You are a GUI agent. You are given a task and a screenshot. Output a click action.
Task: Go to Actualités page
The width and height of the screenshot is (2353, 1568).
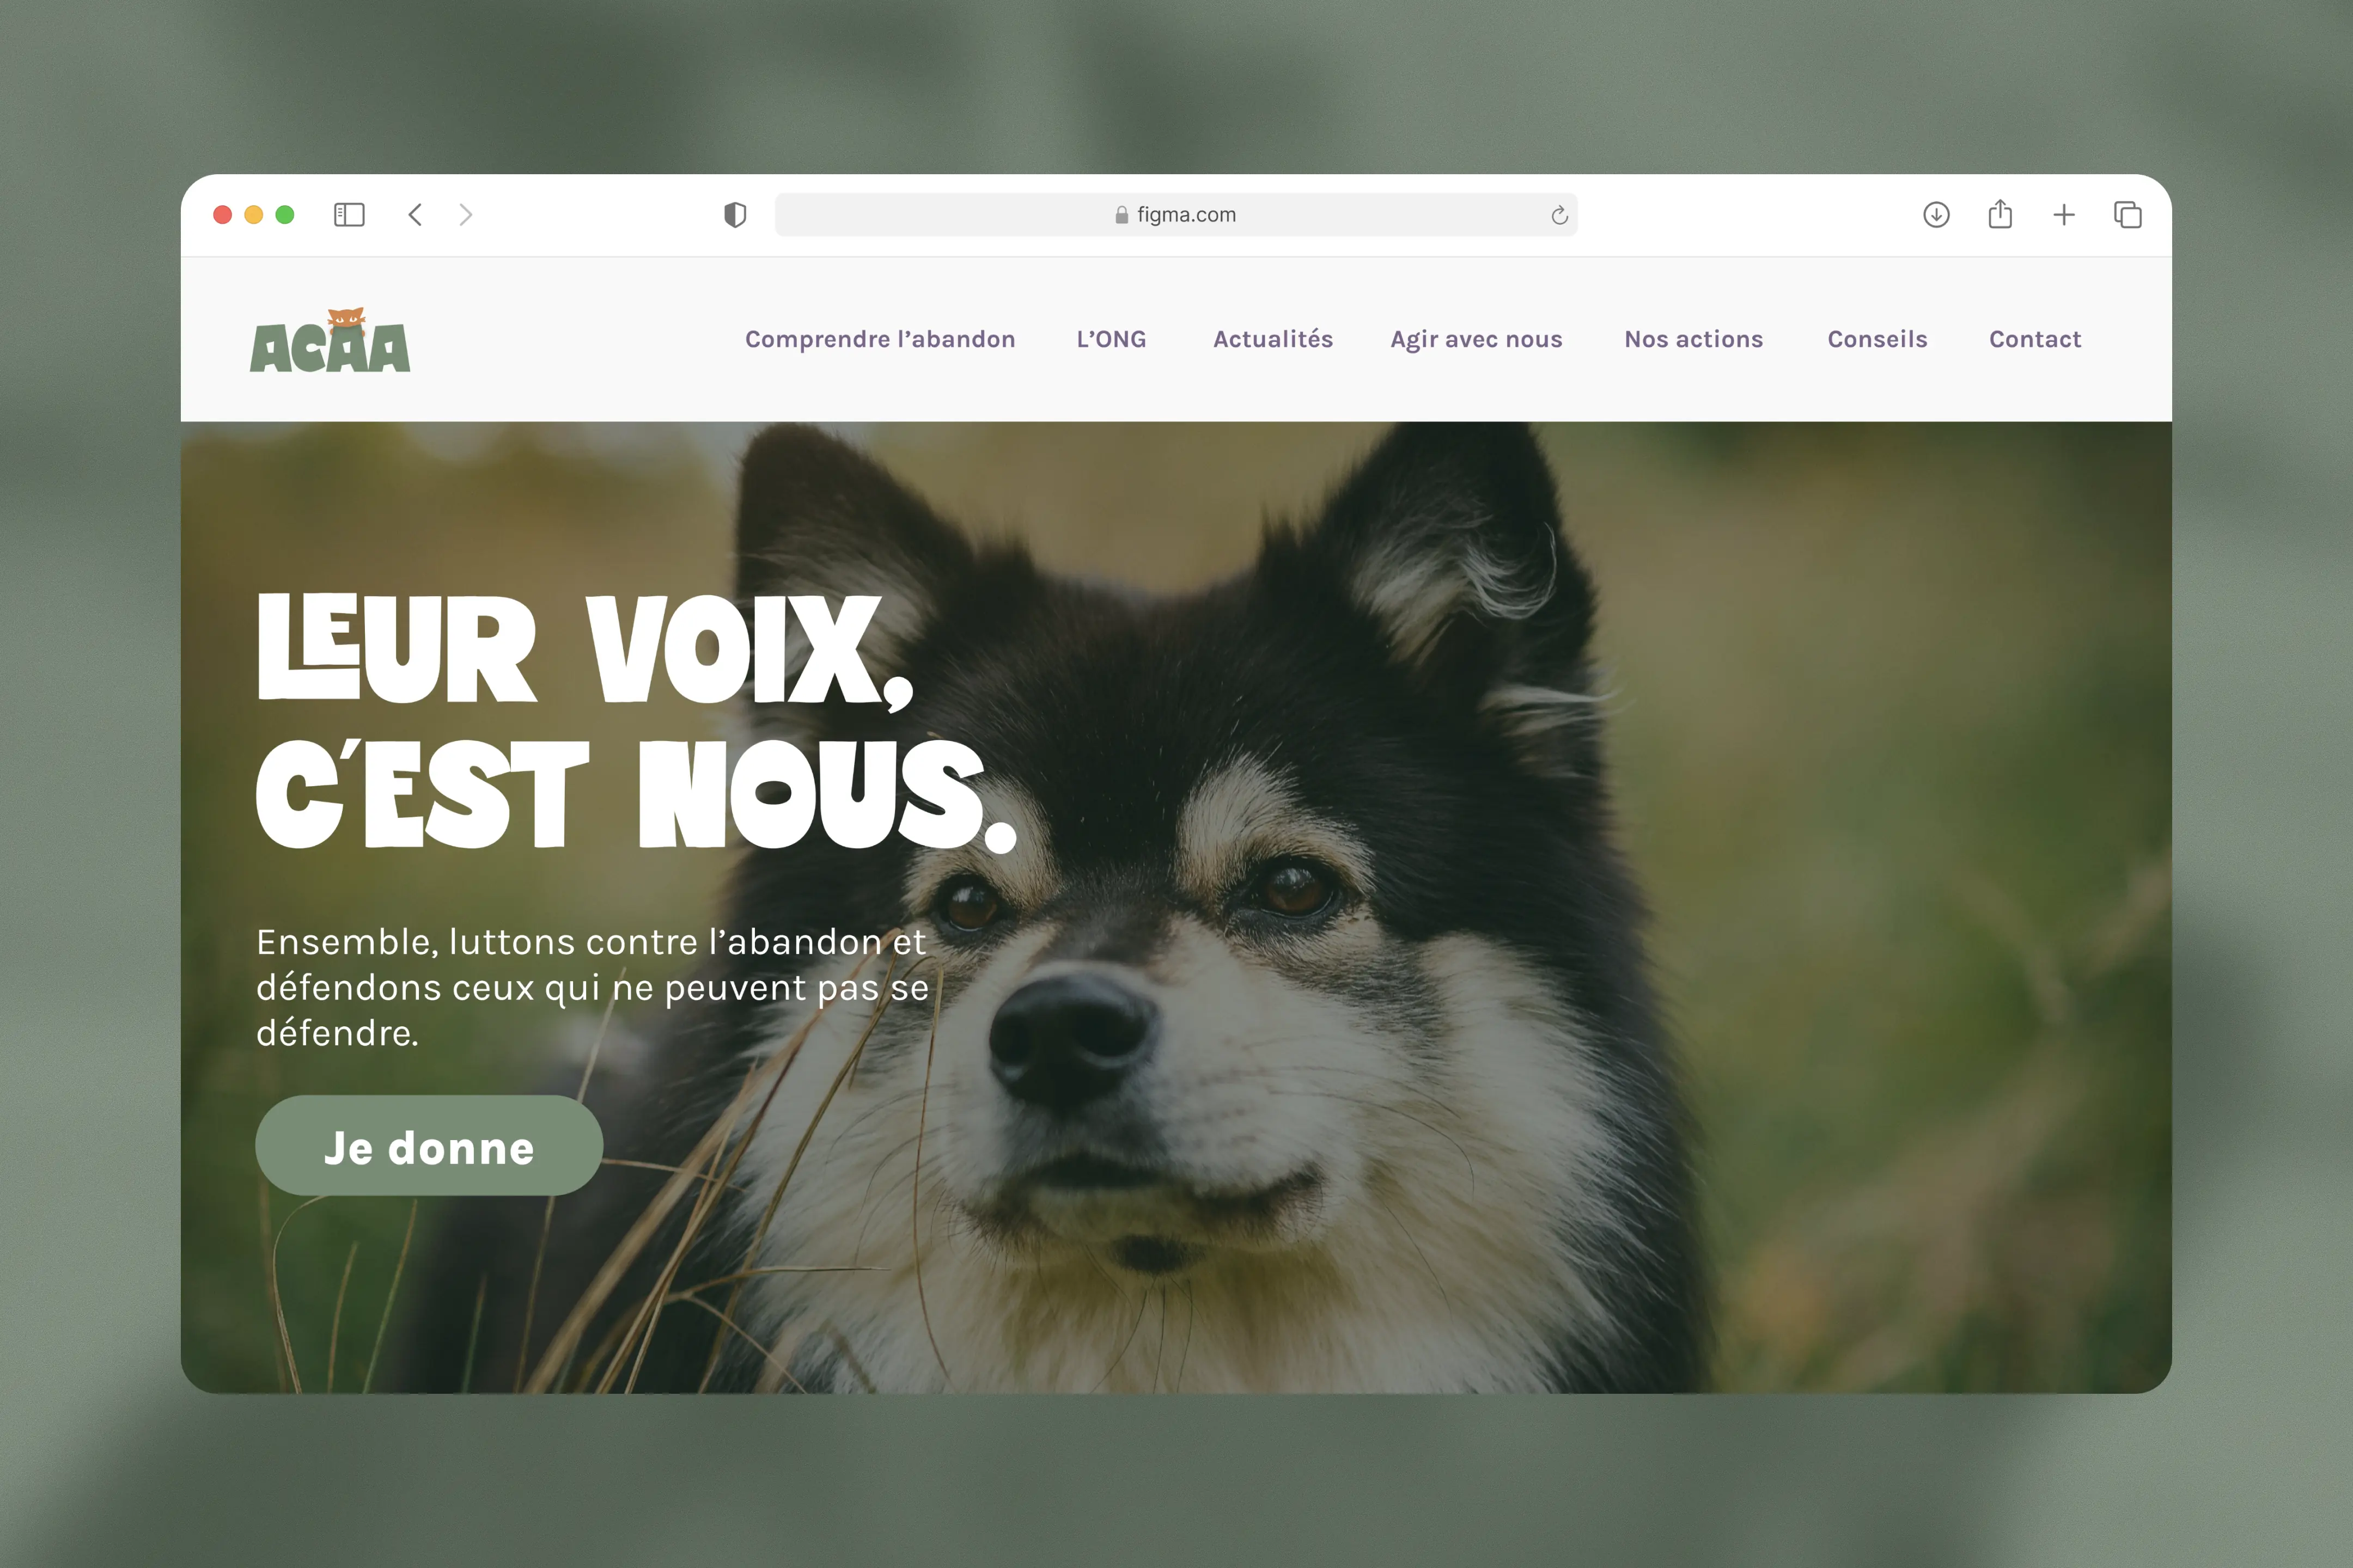tap(1273, 339)
